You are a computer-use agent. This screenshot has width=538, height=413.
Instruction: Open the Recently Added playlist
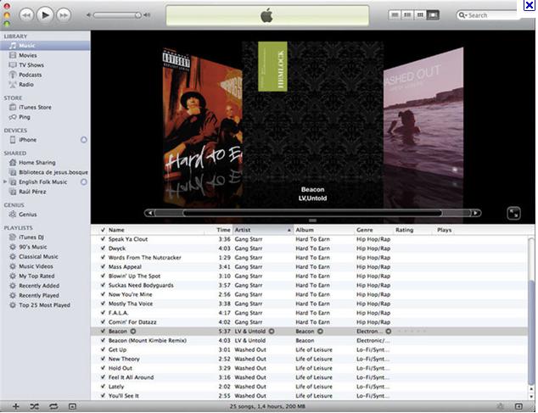[39, 286]
